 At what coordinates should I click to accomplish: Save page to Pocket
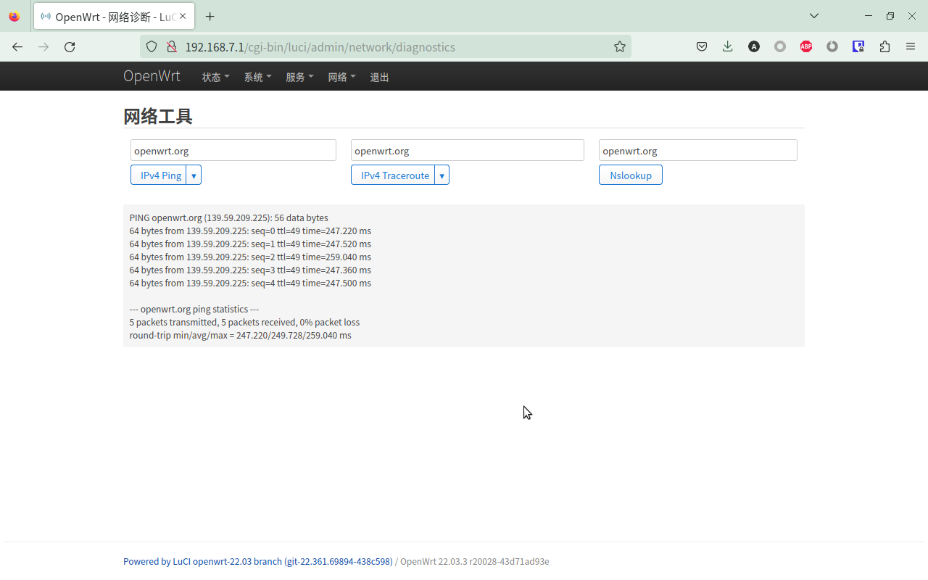(702, 46)
